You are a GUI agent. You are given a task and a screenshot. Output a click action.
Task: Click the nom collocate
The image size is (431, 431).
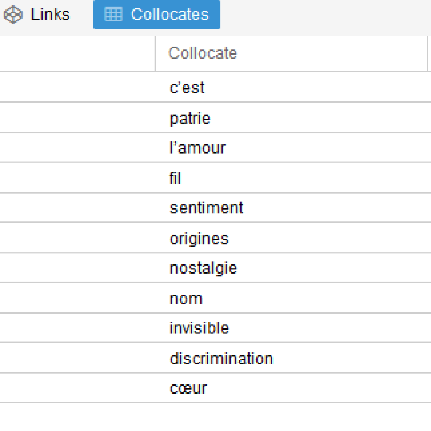point(186,298)
